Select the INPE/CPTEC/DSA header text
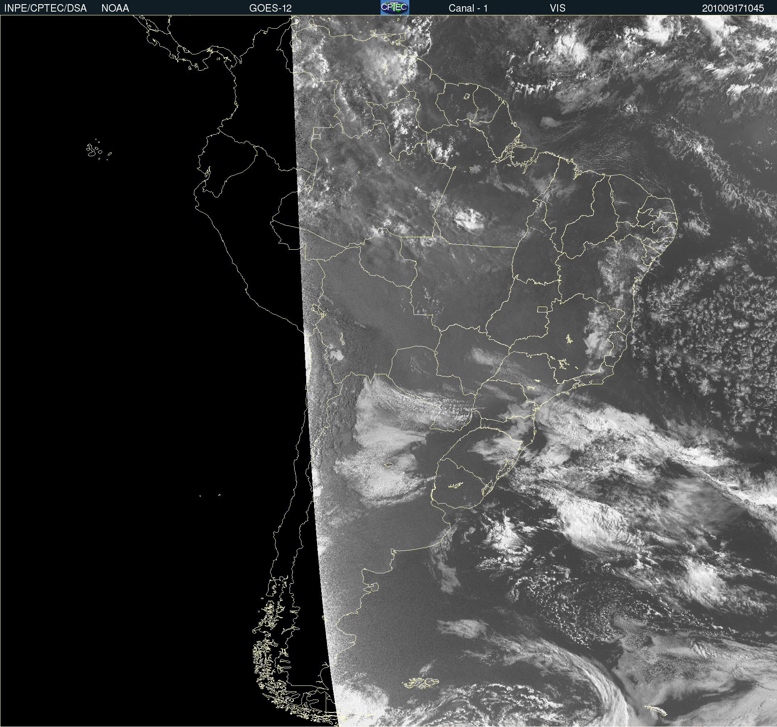Image resolution: width=777 pixels, height=727 pixels. [45, 8]
